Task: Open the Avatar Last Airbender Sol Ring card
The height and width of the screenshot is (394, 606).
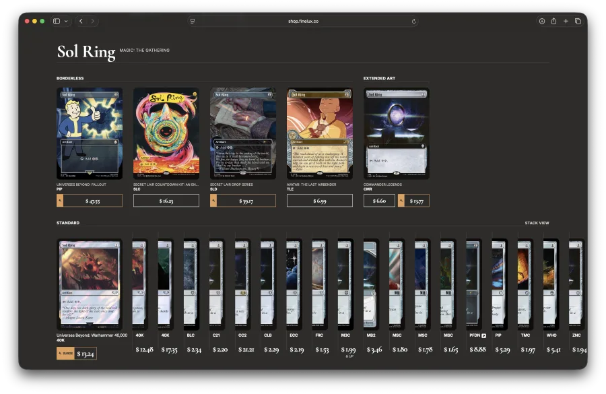Action: [x=320, y=133]
